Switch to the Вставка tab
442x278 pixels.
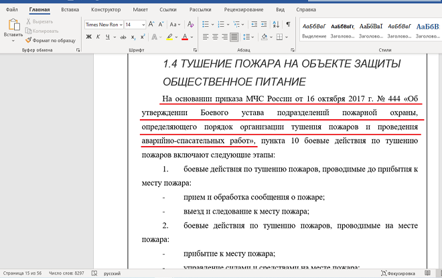(x=70, y=9)
